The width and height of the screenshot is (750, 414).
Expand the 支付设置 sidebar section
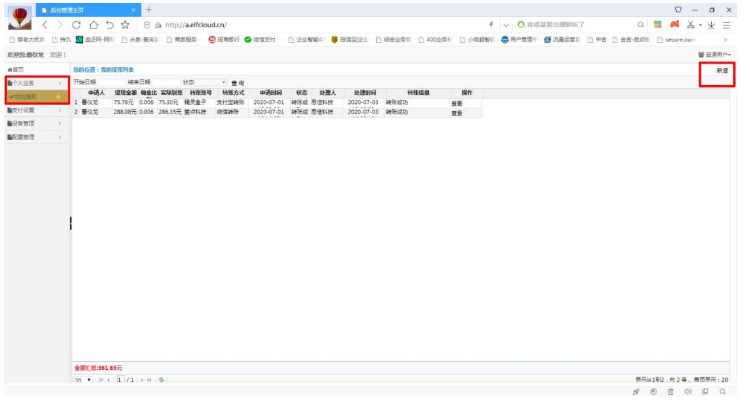(34, 111)
